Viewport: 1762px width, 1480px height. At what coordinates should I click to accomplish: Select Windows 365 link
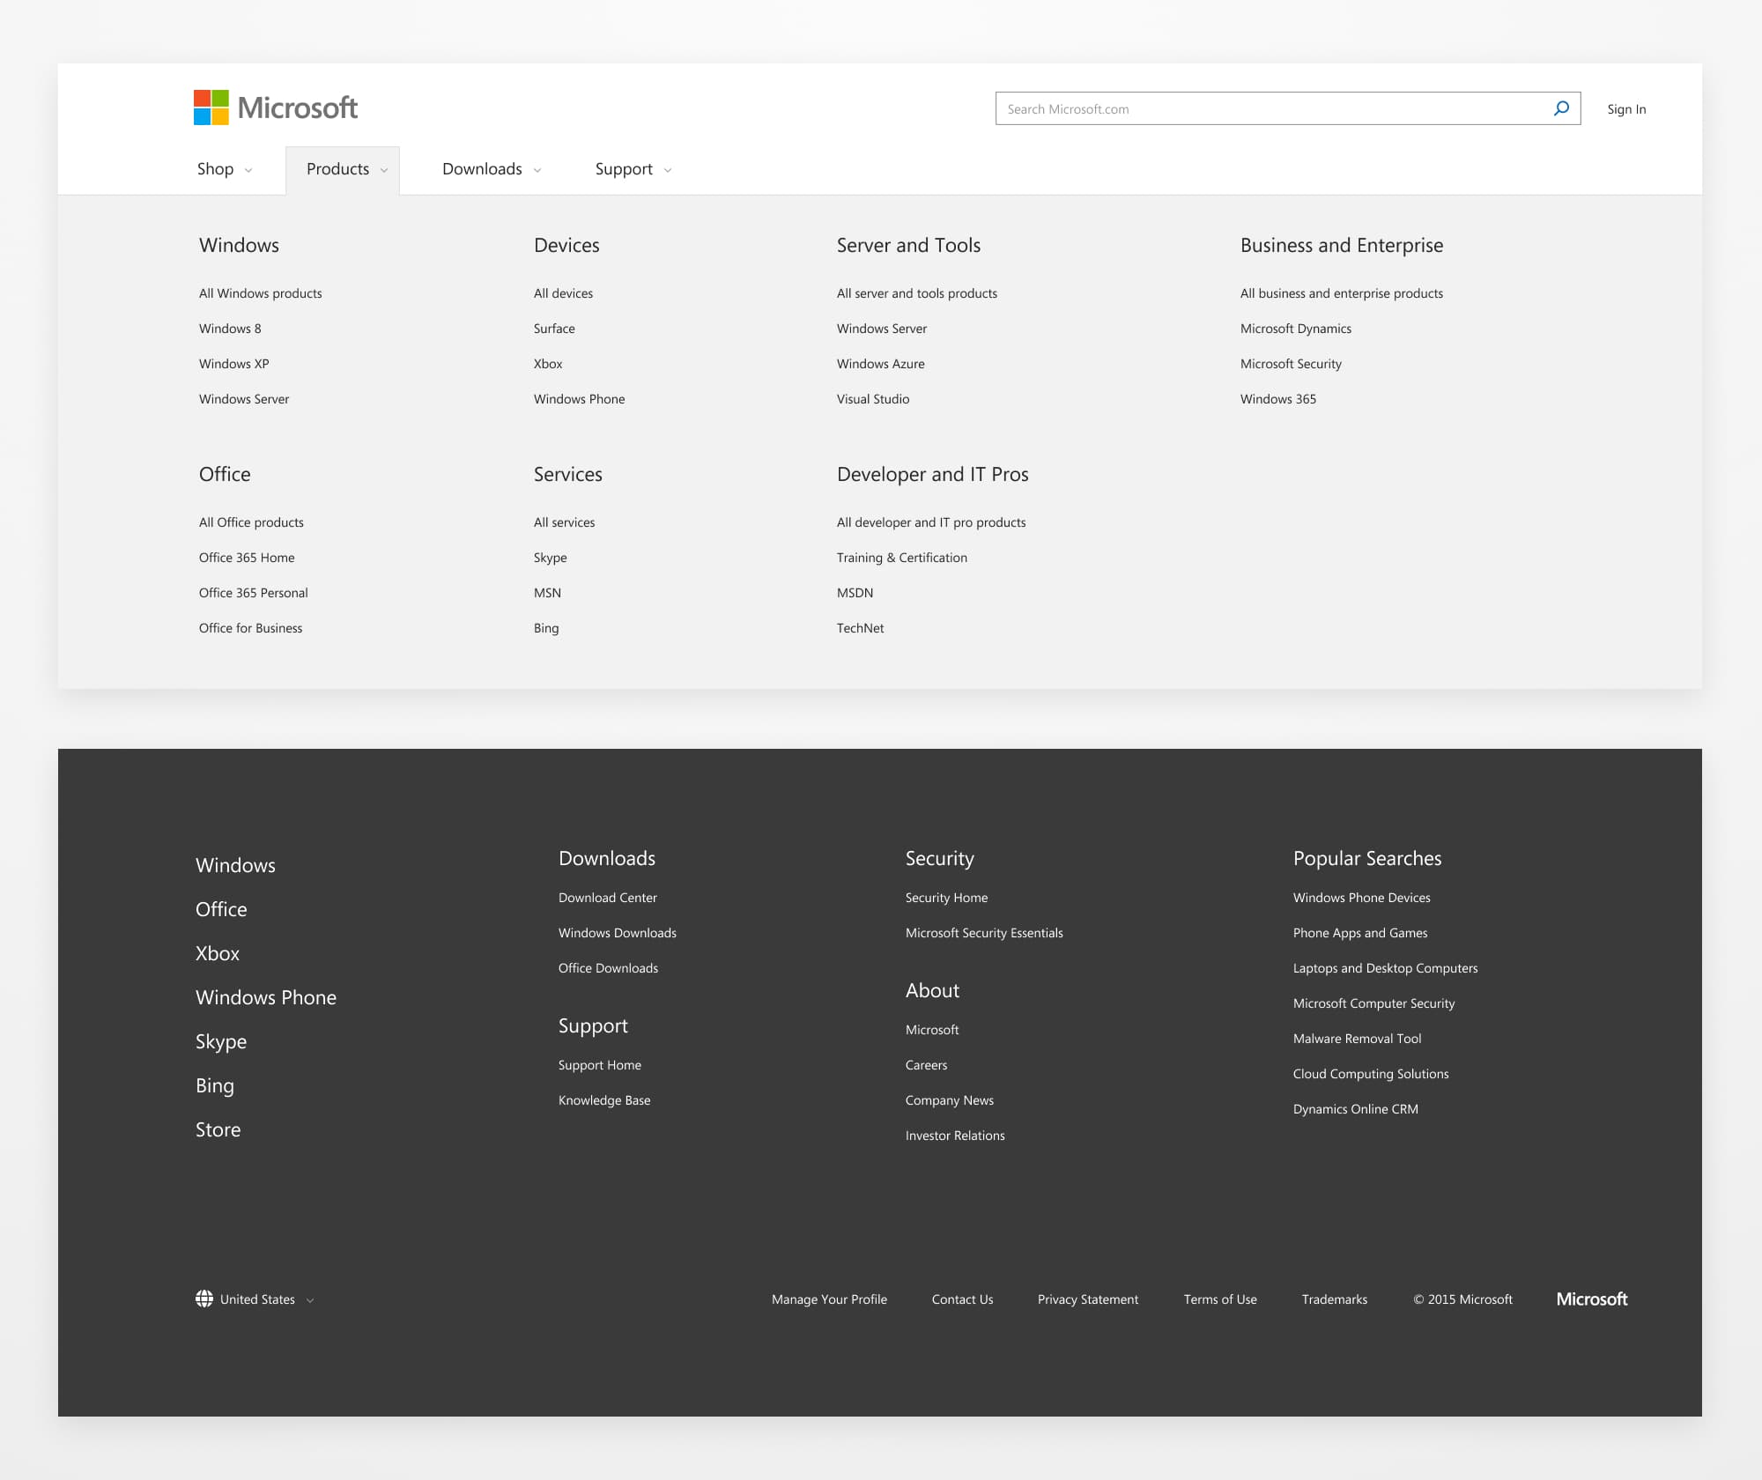1278,399
